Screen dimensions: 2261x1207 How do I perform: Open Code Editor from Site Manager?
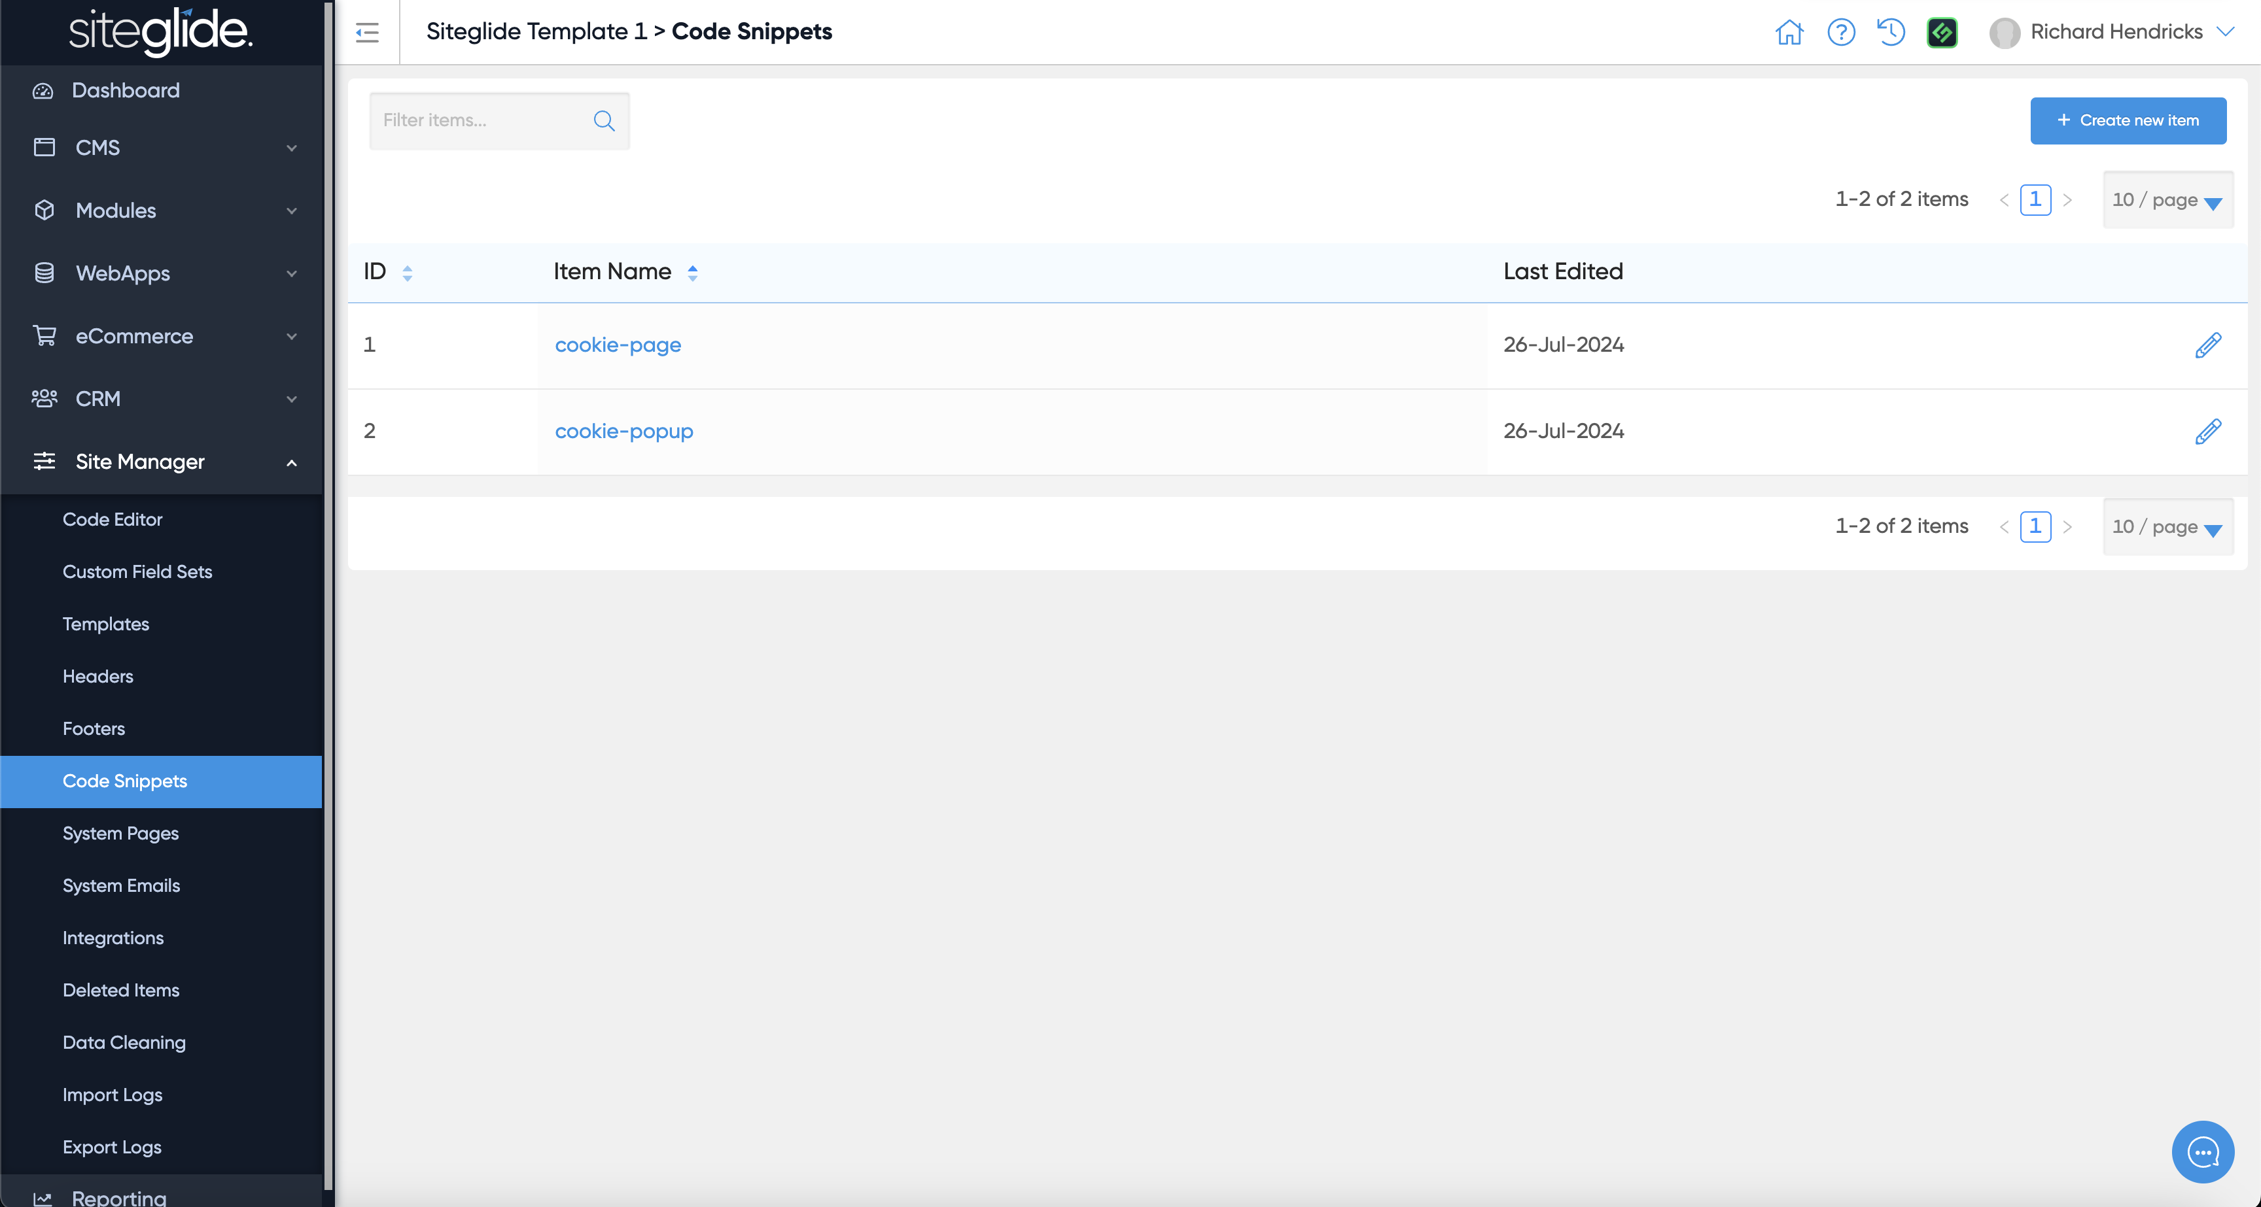[x=113, y=519]
